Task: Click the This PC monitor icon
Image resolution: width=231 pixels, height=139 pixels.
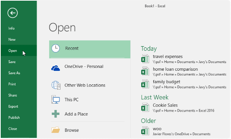Action: [55, 99]
